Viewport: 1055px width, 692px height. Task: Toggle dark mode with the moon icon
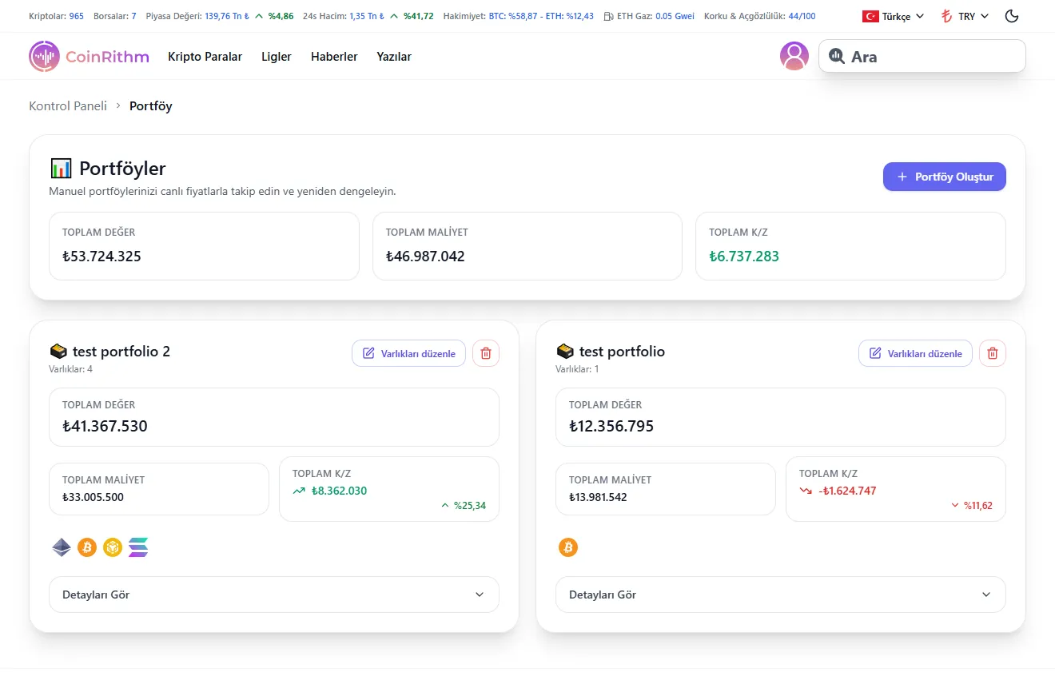[x=1011, y=16]
